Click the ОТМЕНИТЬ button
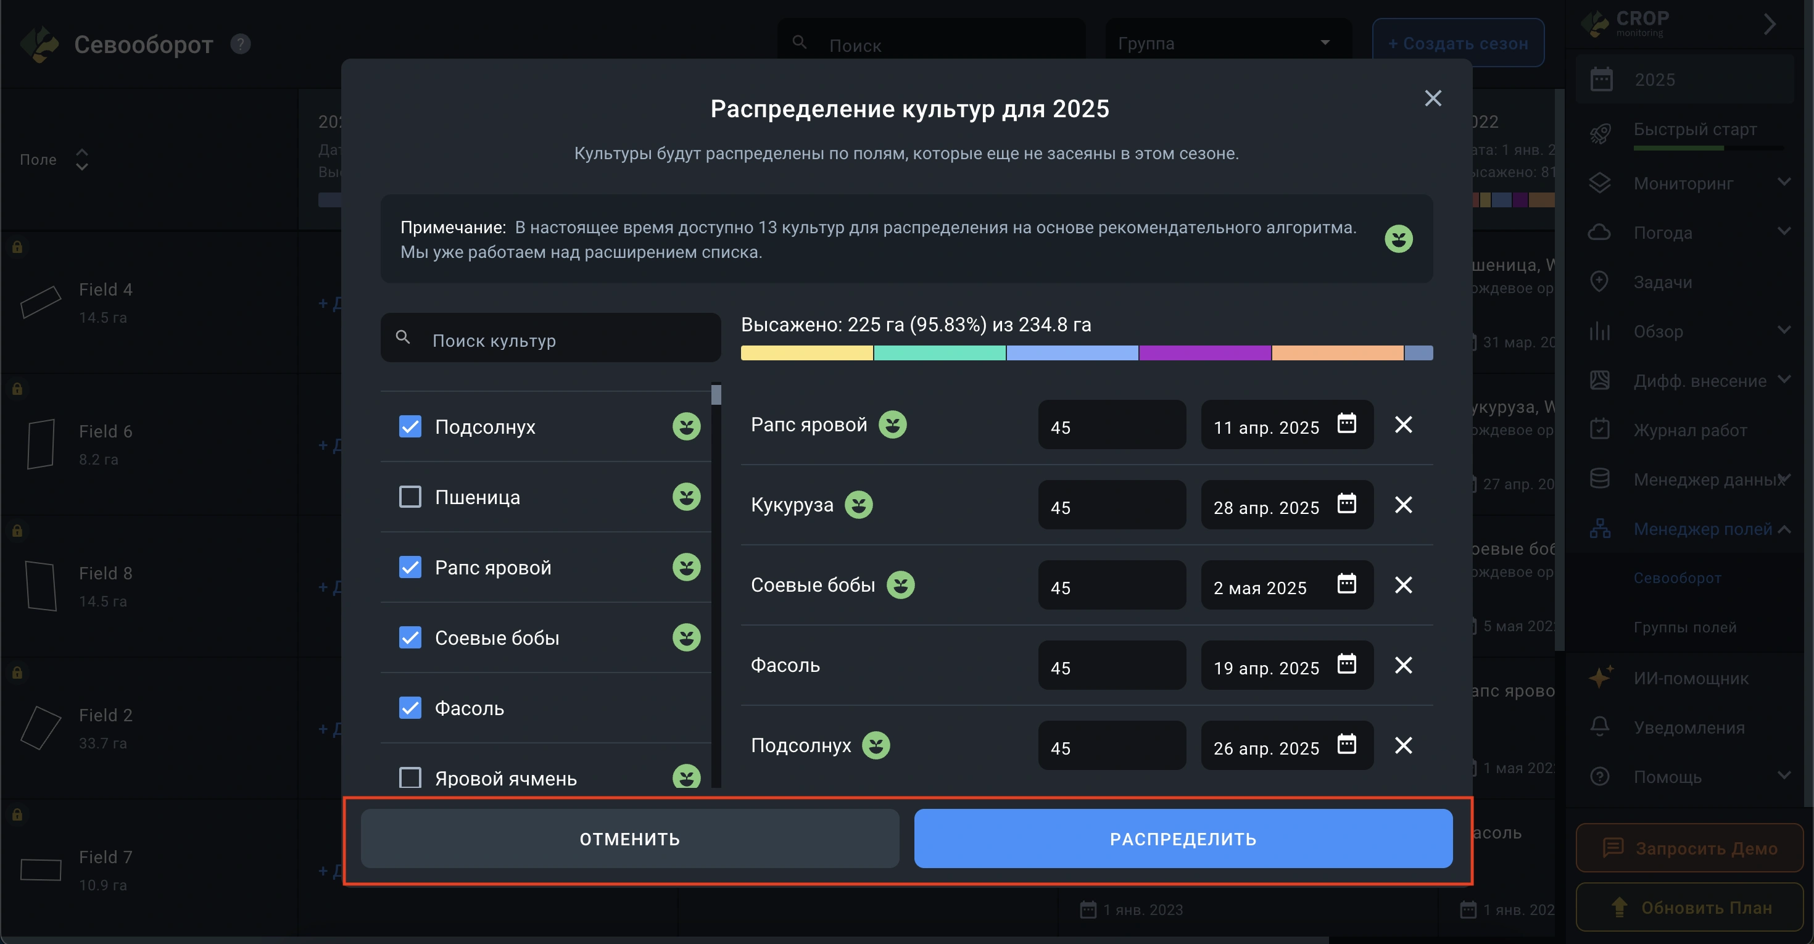1814x944 pixels. pyautogui.click(x=629, y=838)
